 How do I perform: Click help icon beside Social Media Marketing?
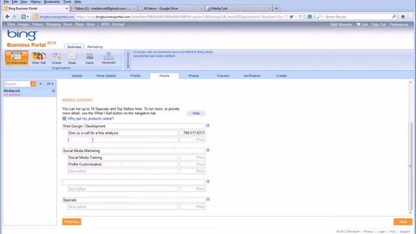[208, 150]
